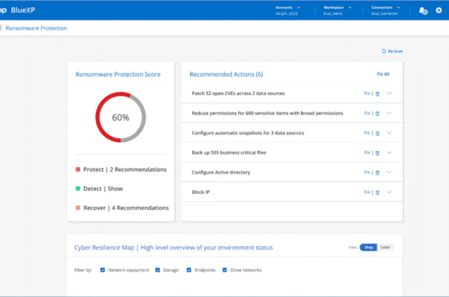This screenshot has height=297, width=449.
Task: Click Fix for Back up 555 files
Action: [367, 153]
